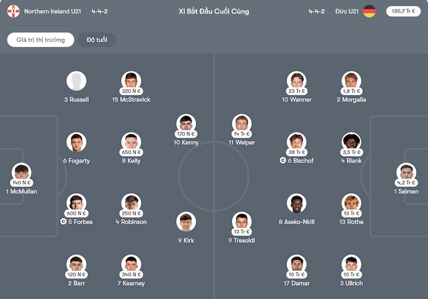Open player 11 Weiper's name label
Image resolution: width=428 pixels, height=299 pixels.
pyautogui.click(x=242, y=142)
